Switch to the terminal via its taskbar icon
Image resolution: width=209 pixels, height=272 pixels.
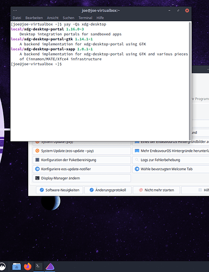click(39, 266)
